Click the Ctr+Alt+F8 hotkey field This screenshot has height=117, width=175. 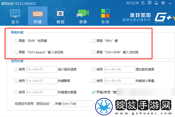tap(119, 81)
